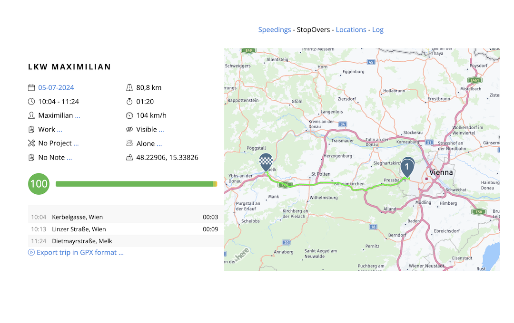Screen dimensions: 514x323
Task: Click the green trip score progress bar
Action: click(136, 184)
